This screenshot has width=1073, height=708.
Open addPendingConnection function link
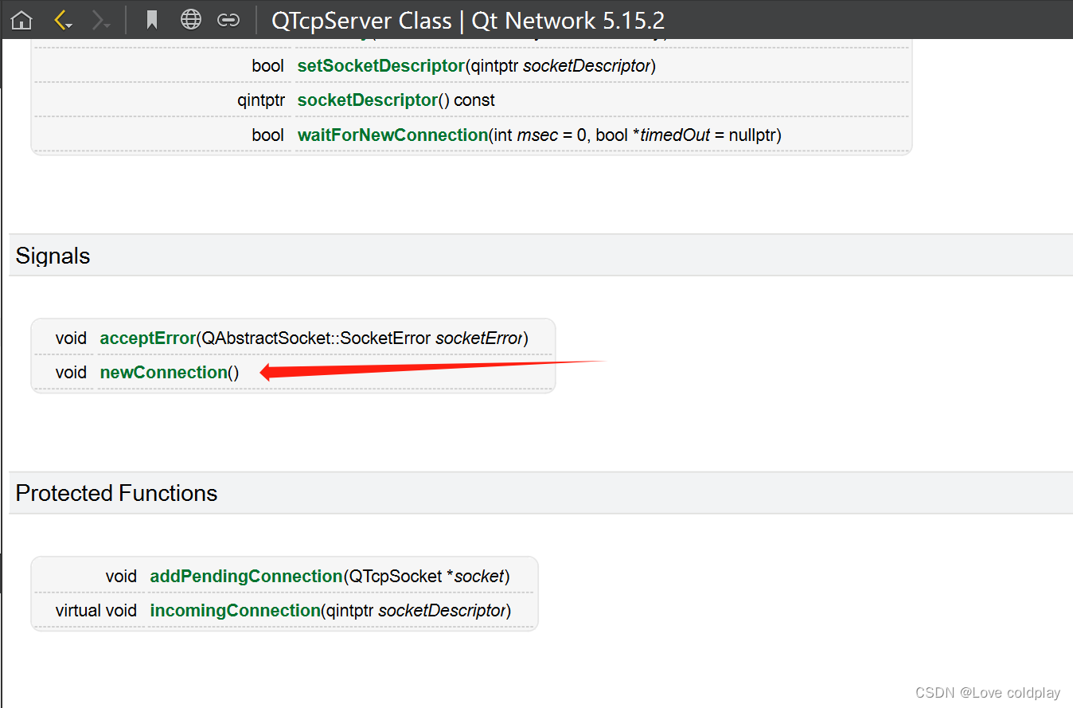246,577
